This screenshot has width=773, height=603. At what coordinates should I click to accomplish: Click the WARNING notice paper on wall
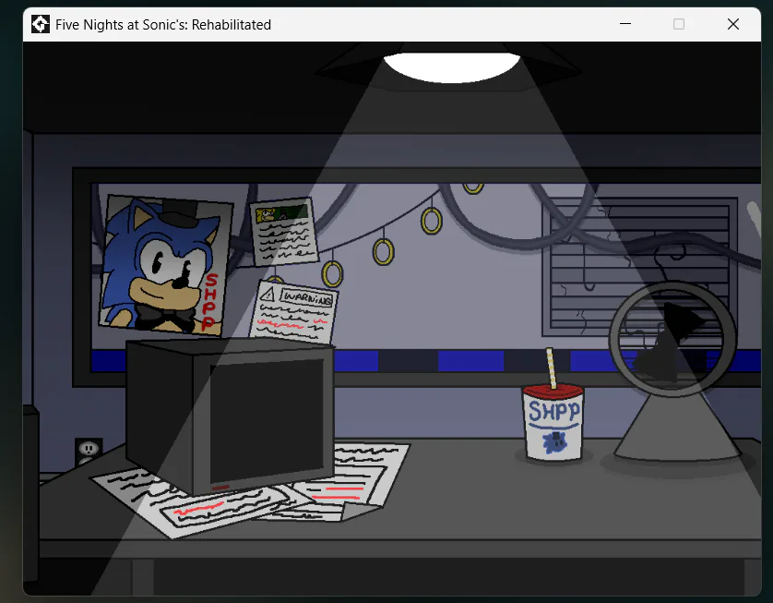click(294, 312)
